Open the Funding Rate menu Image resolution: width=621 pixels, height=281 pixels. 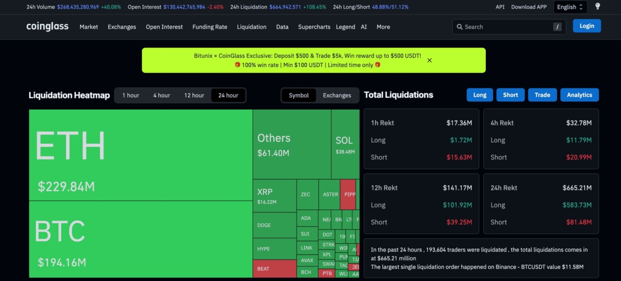click(x=210, y=27)
